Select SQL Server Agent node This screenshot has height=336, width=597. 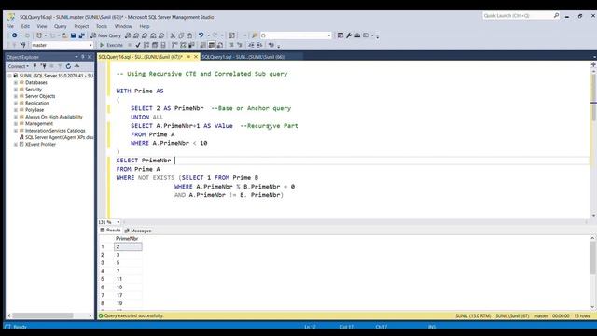59,137
